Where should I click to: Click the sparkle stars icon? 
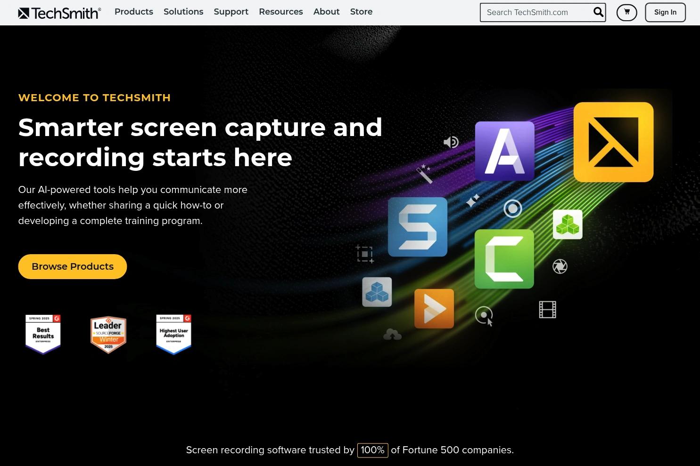473,201
